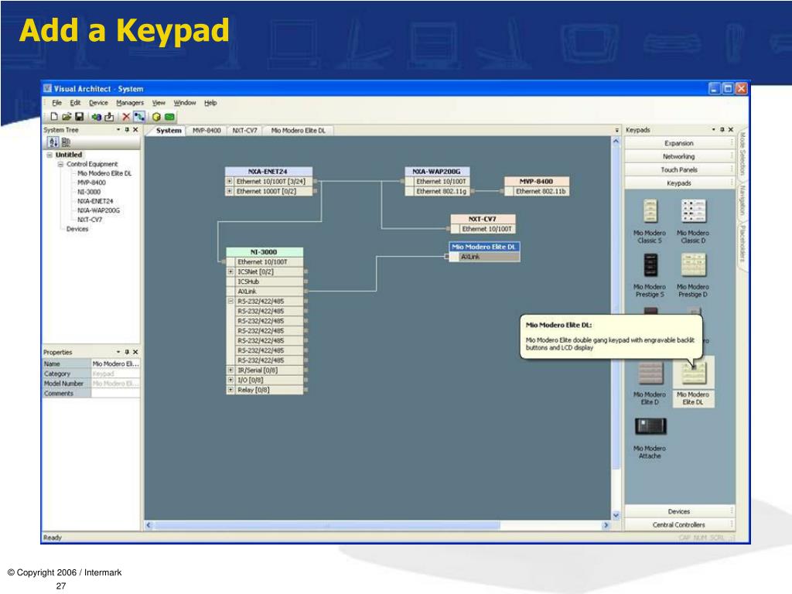Expand Relay [0/8] on NI-3000

pyautogui.click(x=230, y=390)
